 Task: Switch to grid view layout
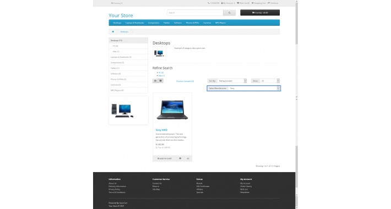[x=161, y=81]
